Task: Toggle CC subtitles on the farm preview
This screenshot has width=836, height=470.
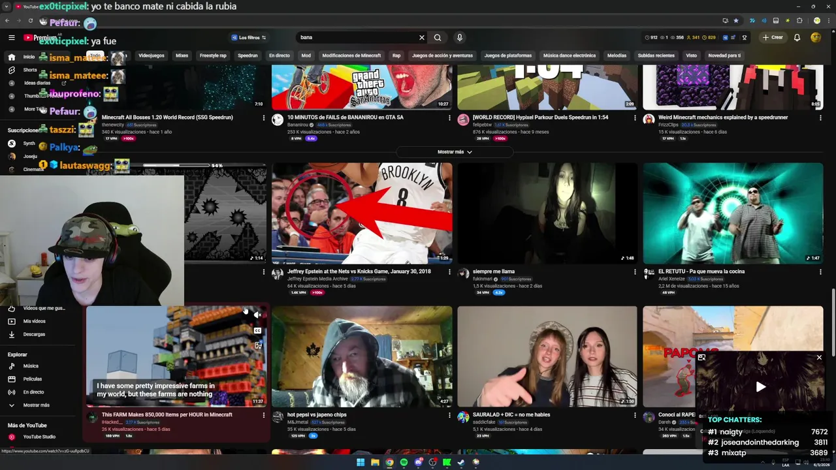Action: 258,330
